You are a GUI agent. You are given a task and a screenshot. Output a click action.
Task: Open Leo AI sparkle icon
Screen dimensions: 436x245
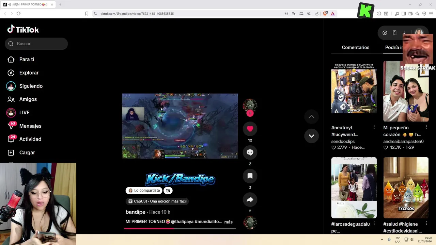click(417, 14)
